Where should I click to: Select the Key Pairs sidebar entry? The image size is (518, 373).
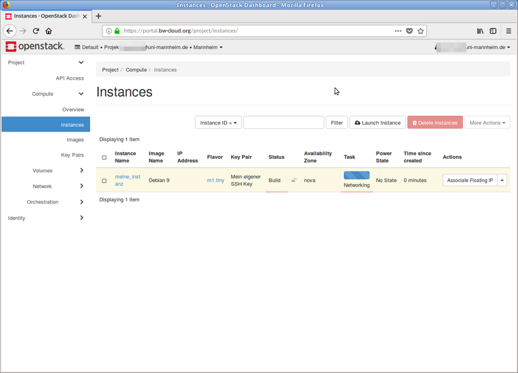coord(73,155)
